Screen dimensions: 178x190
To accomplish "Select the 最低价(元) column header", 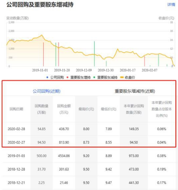I will (109, 109).
